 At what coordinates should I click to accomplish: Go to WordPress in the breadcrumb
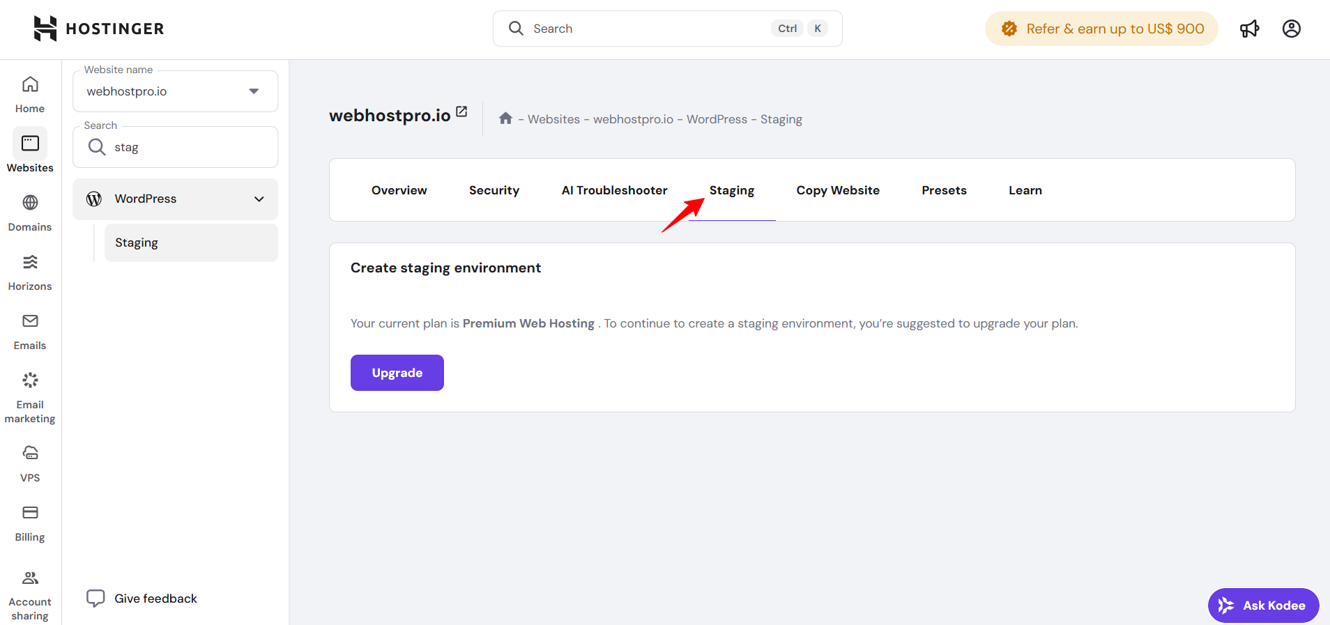click(x=717, y=119)
